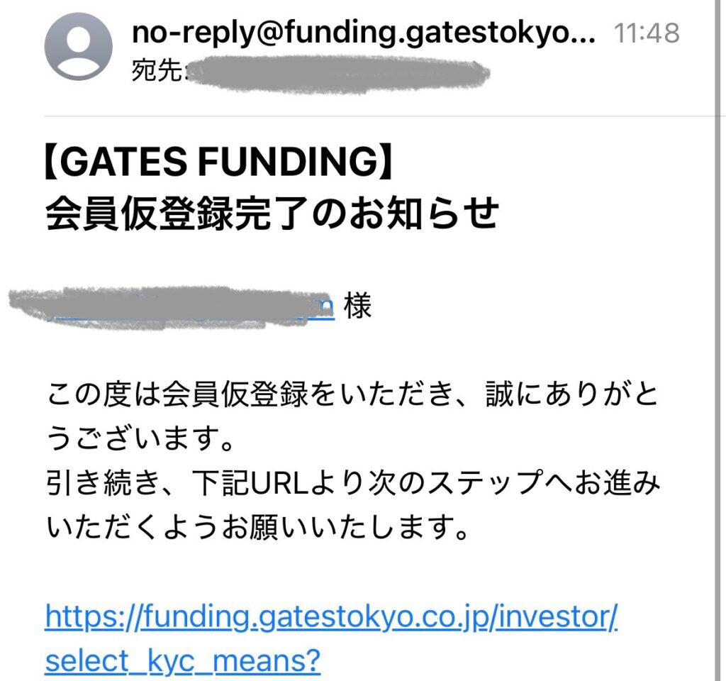Tap the 11:48 timestamp
Viewport: 726px width, 681px height.
(647, 33)
